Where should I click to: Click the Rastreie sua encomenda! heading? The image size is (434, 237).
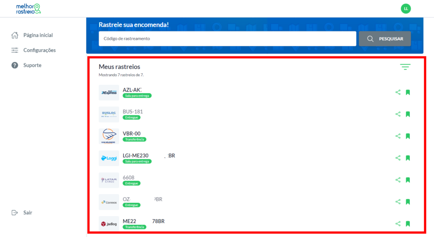(x=134, y=25)
